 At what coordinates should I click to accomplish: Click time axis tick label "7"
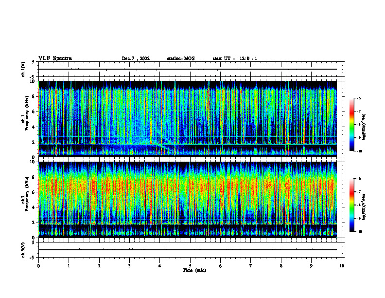coord(251,266)
